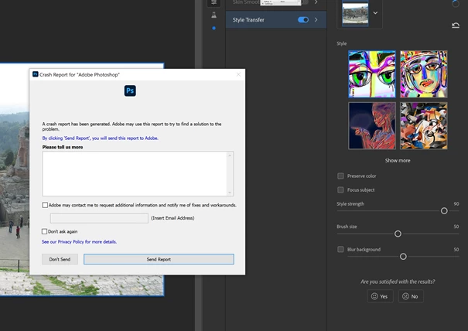Click the blue dot indicator in sidebar
Viewport: 468px width, 331px height.
coord(214,29)
